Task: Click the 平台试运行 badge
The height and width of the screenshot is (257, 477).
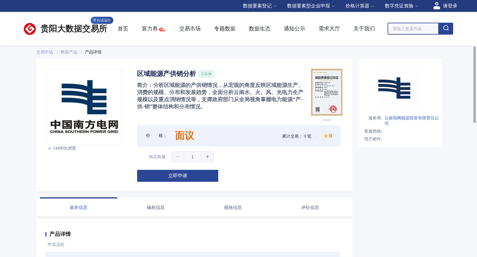Action: [102, 20]
